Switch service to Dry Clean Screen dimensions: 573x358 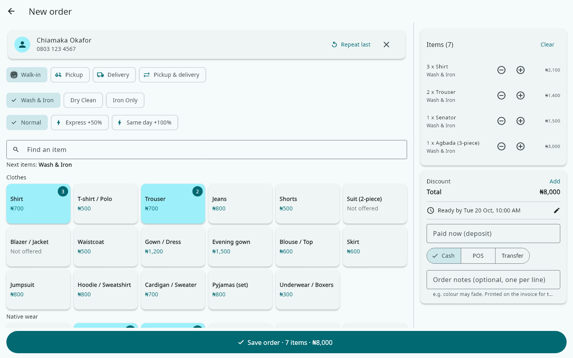click(83, 100)
